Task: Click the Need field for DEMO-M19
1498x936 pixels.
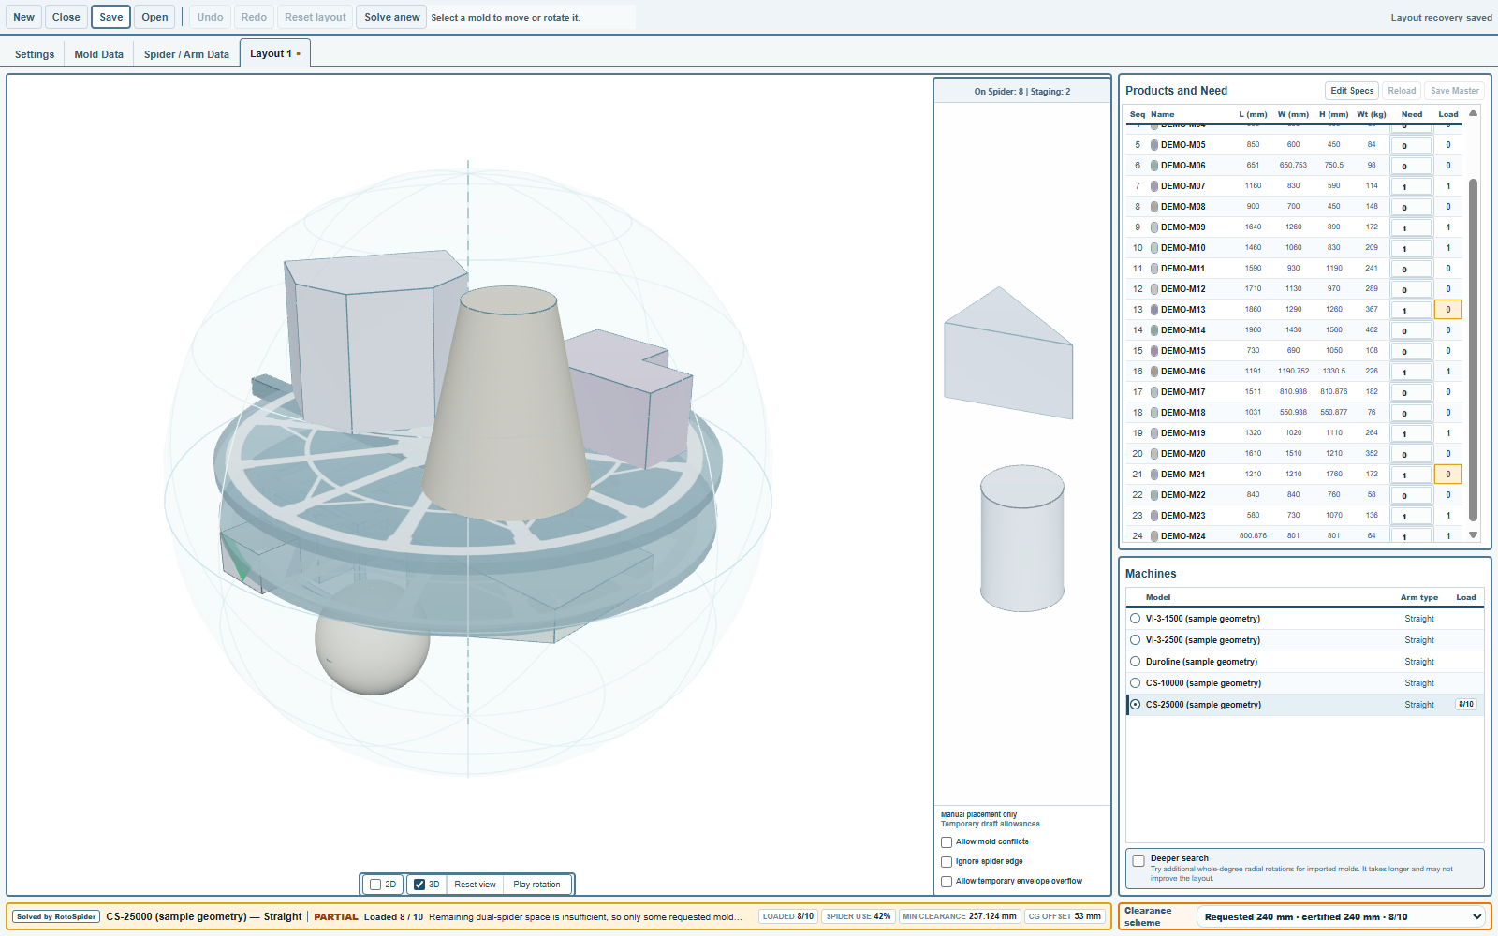Action: point(1411,433)
